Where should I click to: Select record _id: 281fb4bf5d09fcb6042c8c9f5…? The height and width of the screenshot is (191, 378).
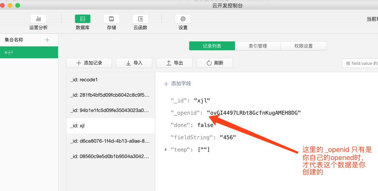(x=111, y=95)
